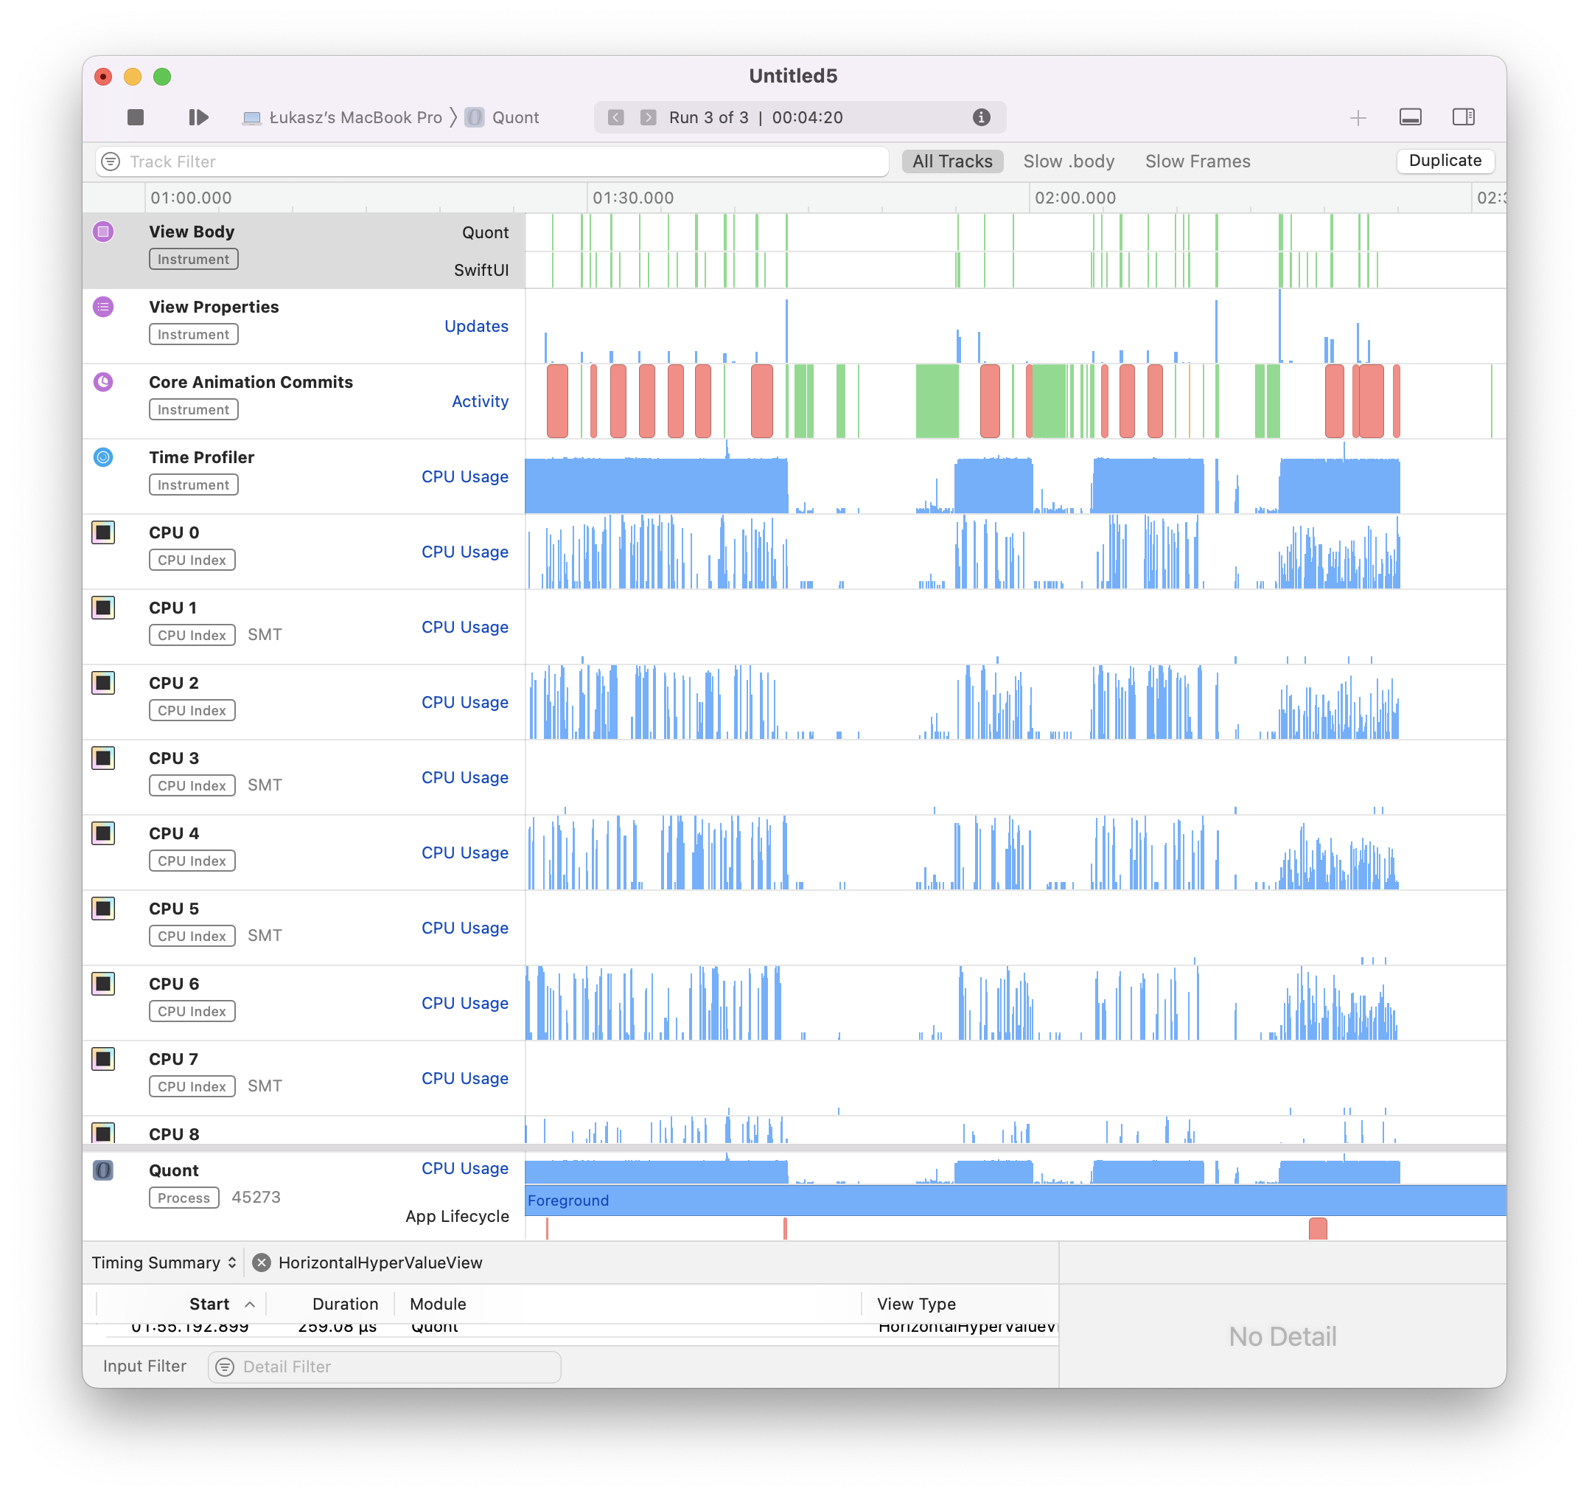Open the Timing Summary dropdown
Viewport: 1589px width, 1497px height.
(x=164, y=1262)
